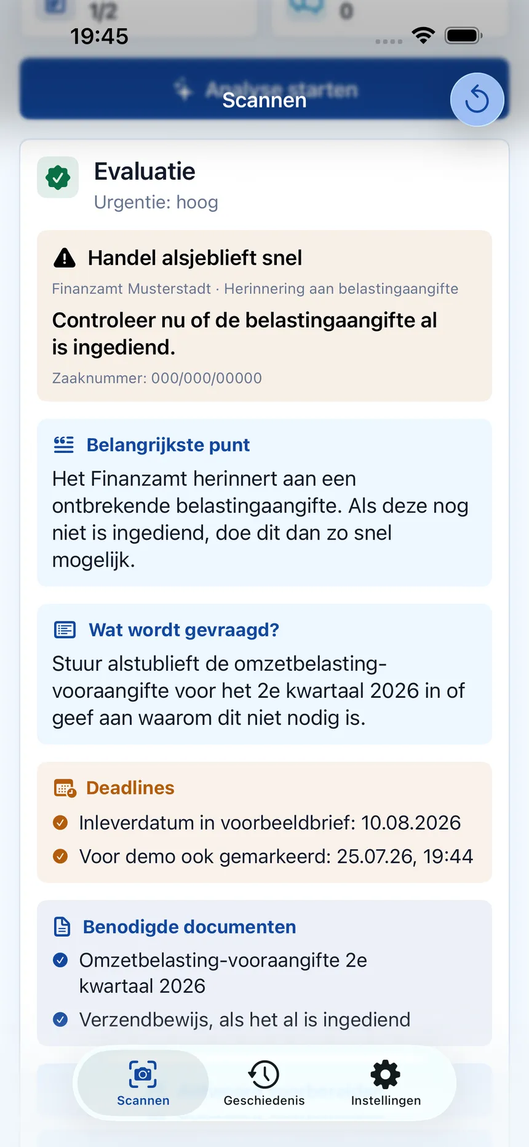This screenshot has height=1147, width=529.
Task: Tap the Wi-Fi indicator in the status bar
Action: (x=423, y=36)
